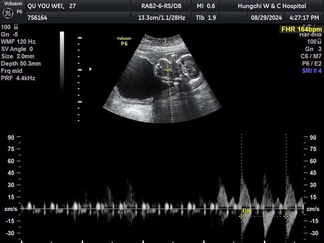324x243 pixels.
Task: Click the left cm/s velocity scale label
Action: pyautogui.click(x=11, y=209)
